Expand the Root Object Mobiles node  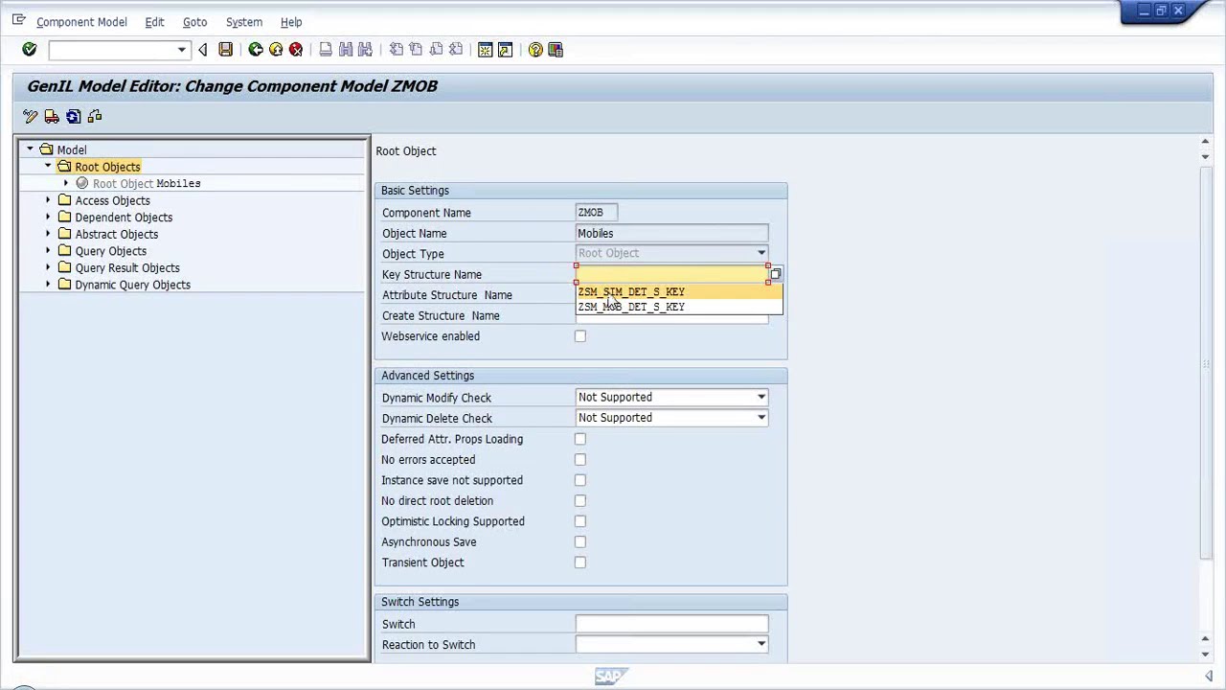coord(66,183)
